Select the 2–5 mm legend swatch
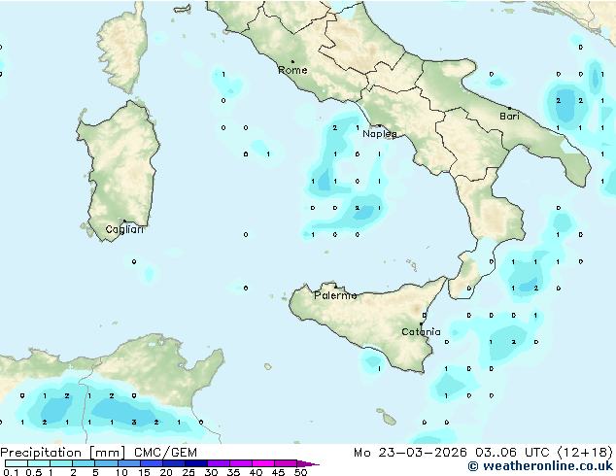The height and width of the screenshot is (476, 616). tap(84, 463)
